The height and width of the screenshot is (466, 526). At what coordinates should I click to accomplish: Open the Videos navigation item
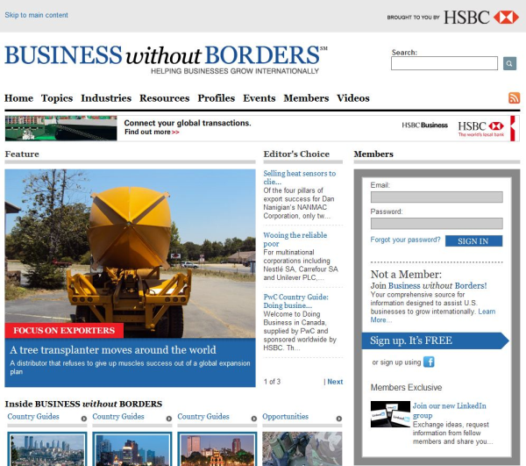tap(353, 98)
